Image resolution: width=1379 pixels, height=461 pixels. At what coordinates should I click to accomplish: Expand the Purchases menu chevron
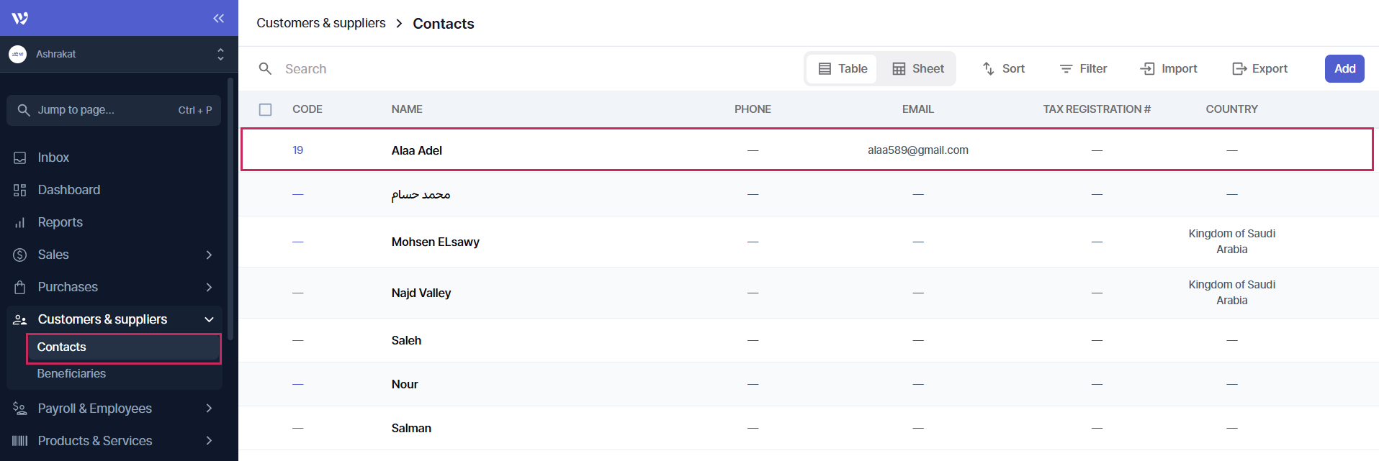point(209,287)
